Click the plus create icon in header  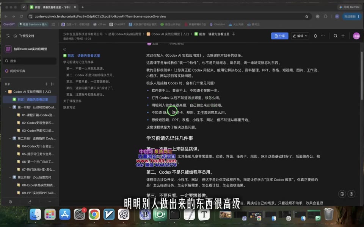tap(343, 36)
